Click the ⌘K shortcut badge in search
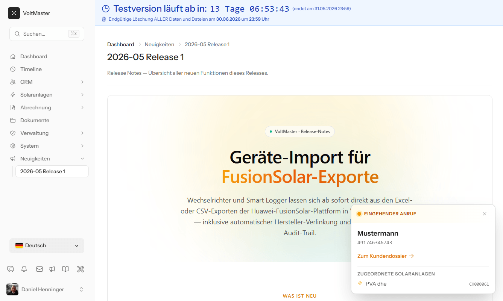This screenshot has width=503, height=301. pyautogui.click(x=74, y=34)
